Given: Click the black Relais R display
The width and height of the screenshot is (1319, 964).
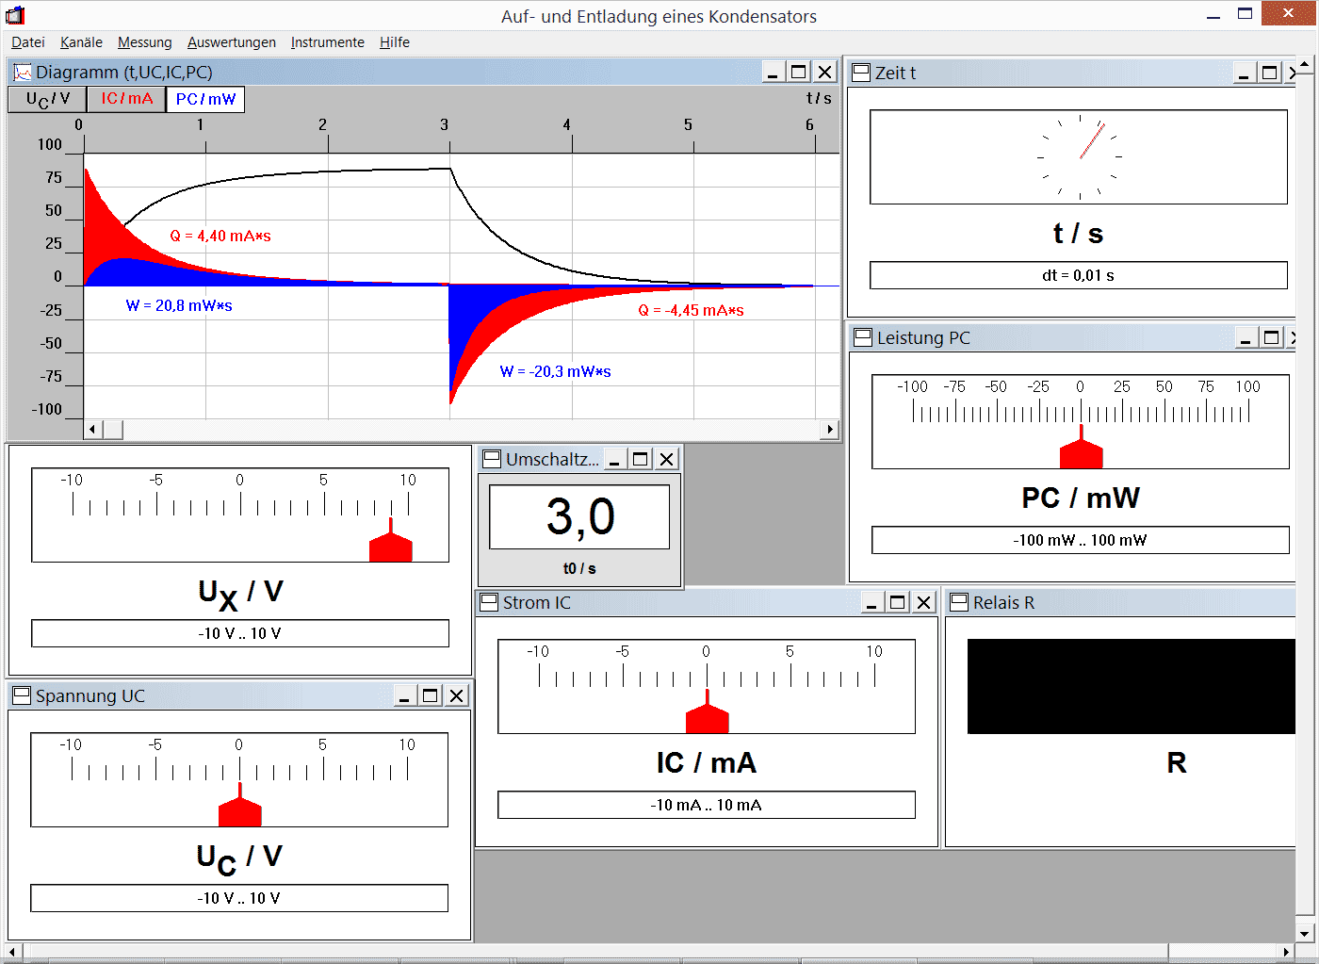Looking at the screenshot, I should tap(1131, 686).
